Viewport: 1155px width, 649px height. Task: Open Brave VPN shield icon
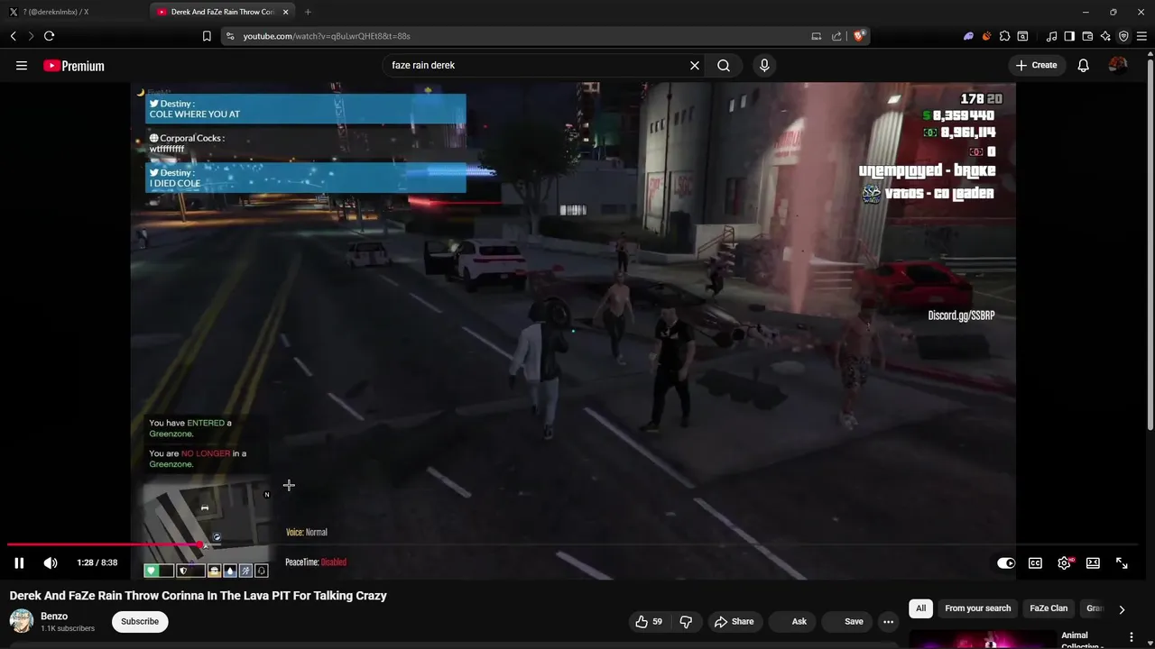tap(1123, 36)
